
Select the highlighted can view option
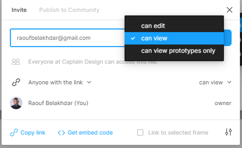(x=174, y=38)
